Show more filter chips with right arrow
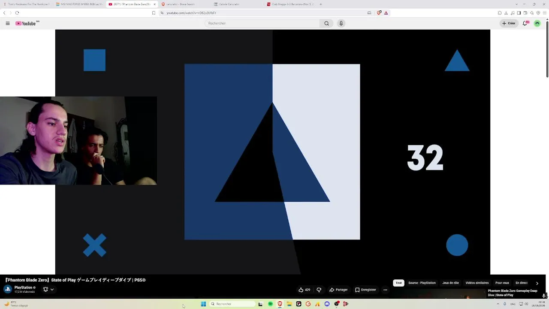The image size is (549, 309). pyautogui.click(x=537, y=283)
